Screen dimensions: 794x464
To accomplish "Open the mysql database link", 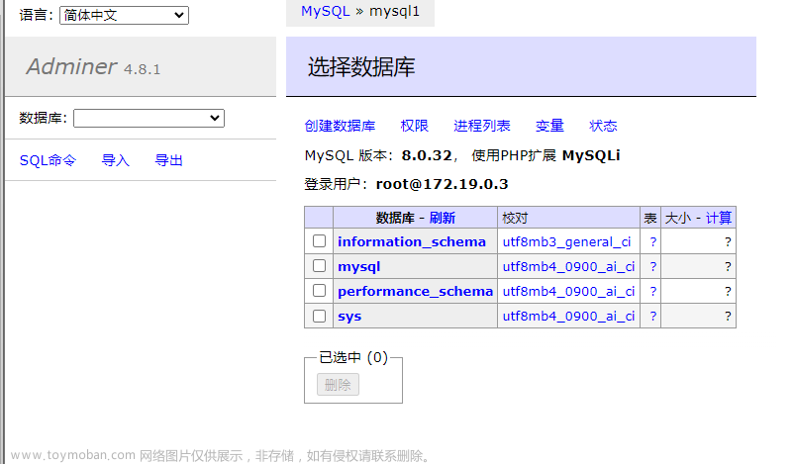I will 358,267.
